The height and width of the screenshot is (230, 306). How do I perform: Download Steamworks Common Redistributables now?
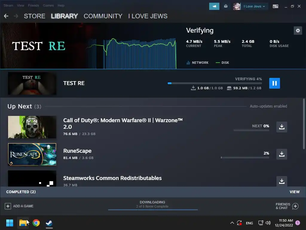[281, 181]
